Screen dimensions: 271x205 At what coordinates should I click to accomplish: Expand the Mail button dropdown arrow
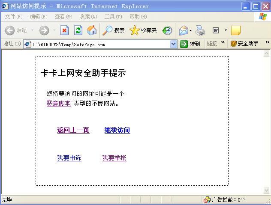(190, 30)
